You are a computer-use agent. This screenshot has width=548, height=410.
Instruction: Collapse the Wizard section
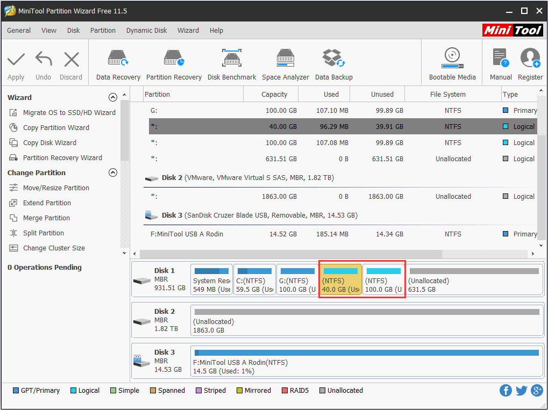[x=112, y=98]
